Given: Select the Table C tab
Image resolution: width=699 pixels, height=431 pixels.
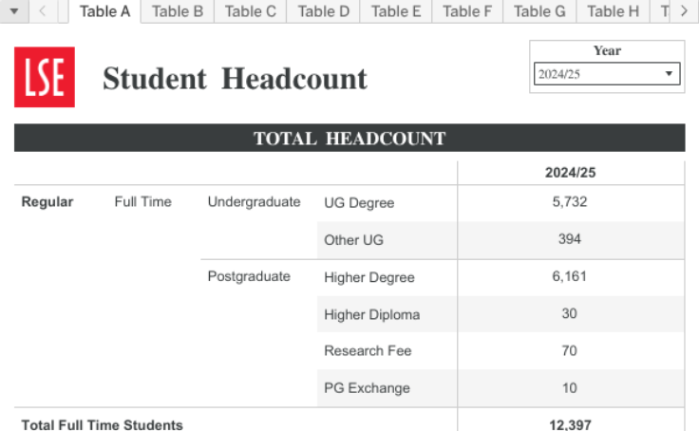Looking at the screenshot, I should pos(251,11).
